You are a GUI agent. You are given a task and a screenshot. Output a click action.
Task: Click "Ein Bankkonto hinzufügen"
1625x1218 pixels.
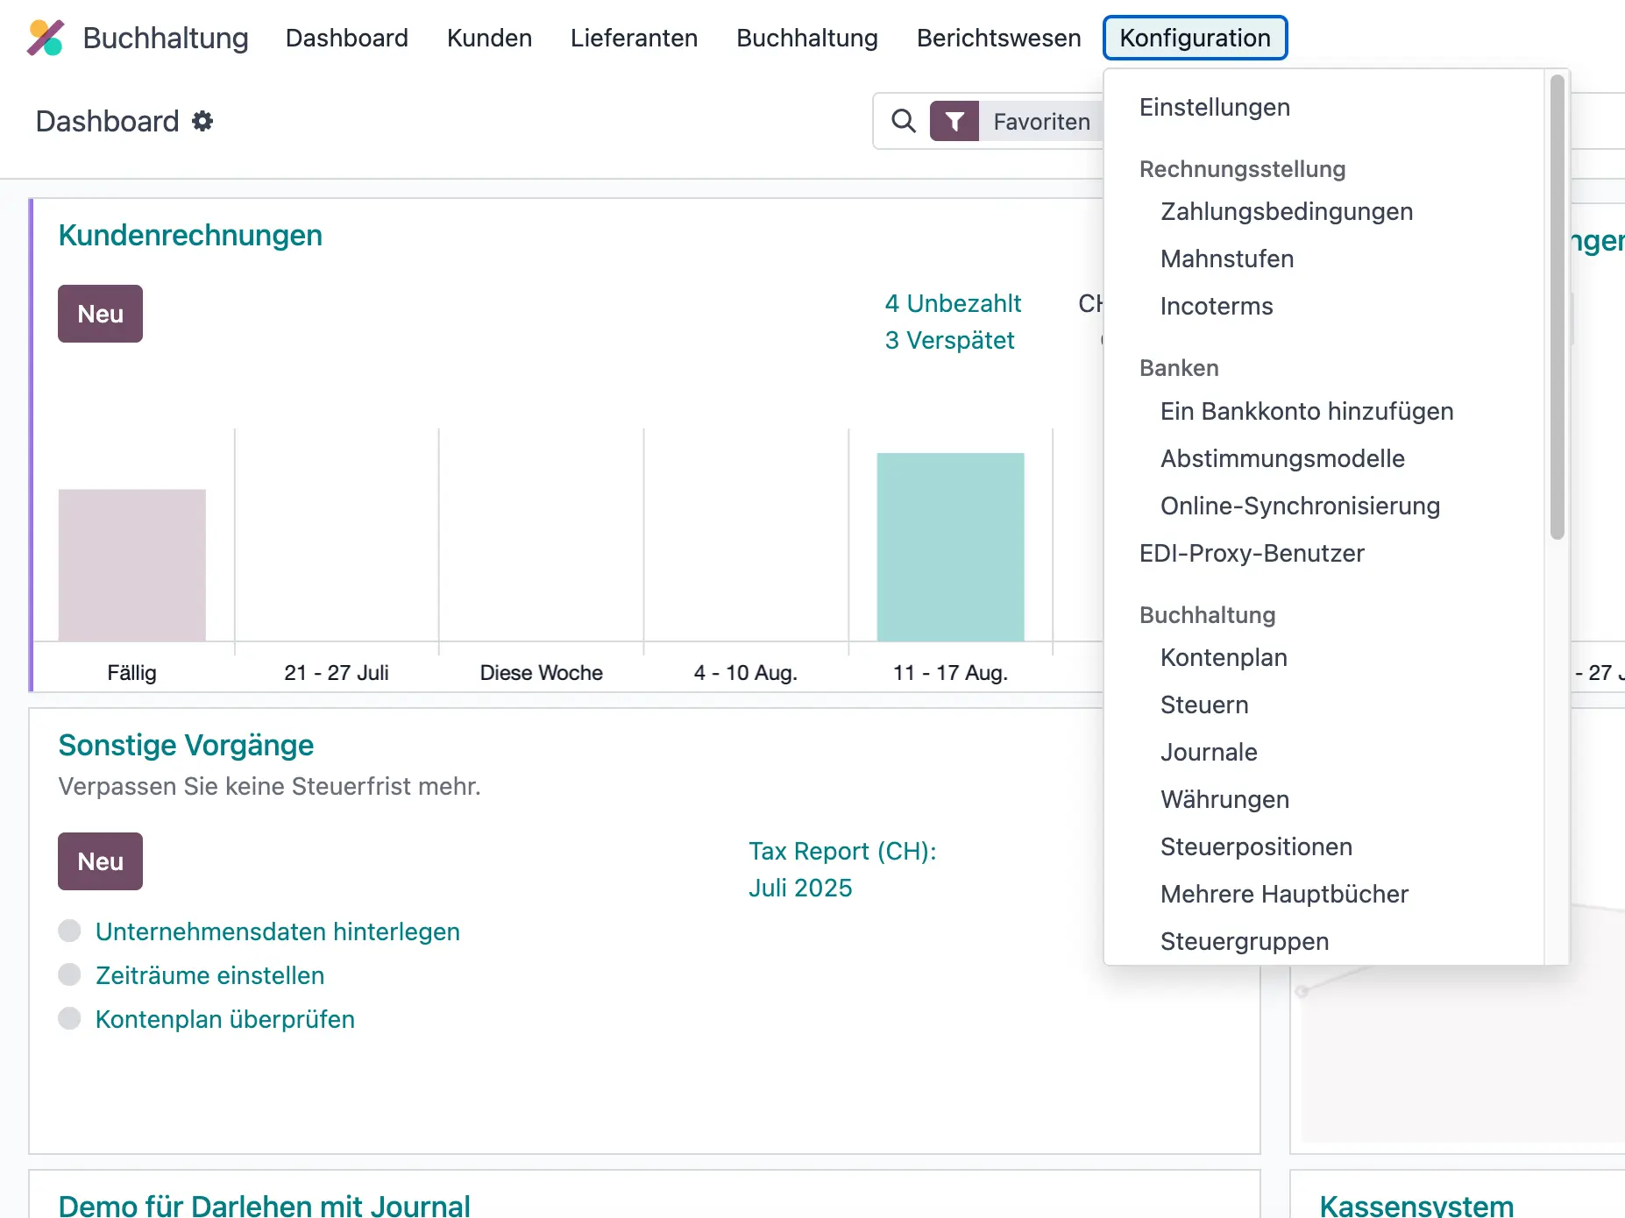(x=1306, y=411)
